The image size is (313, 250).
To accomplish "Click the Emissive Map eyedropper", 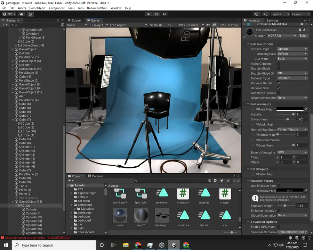I will [x=306, y=190].
